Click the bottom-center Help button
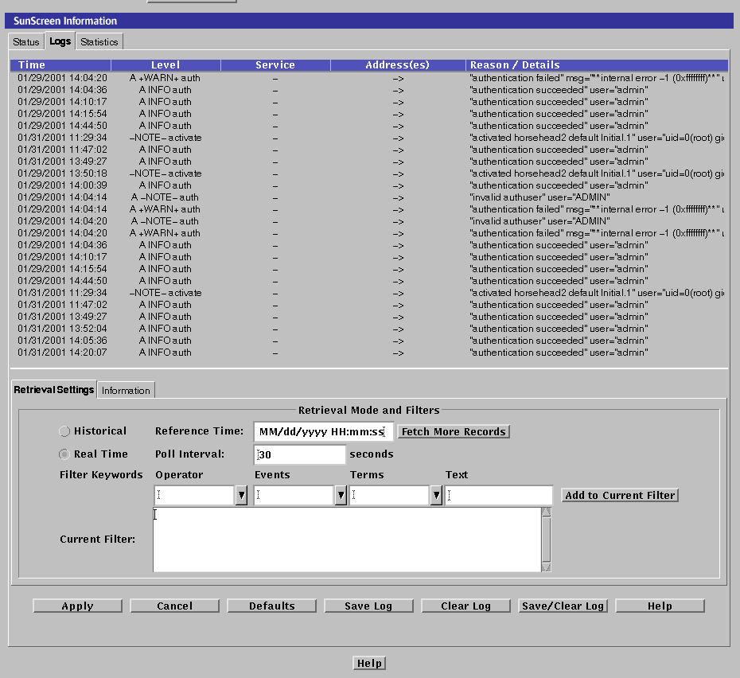The image size is (740, 678). click(369, 664)
